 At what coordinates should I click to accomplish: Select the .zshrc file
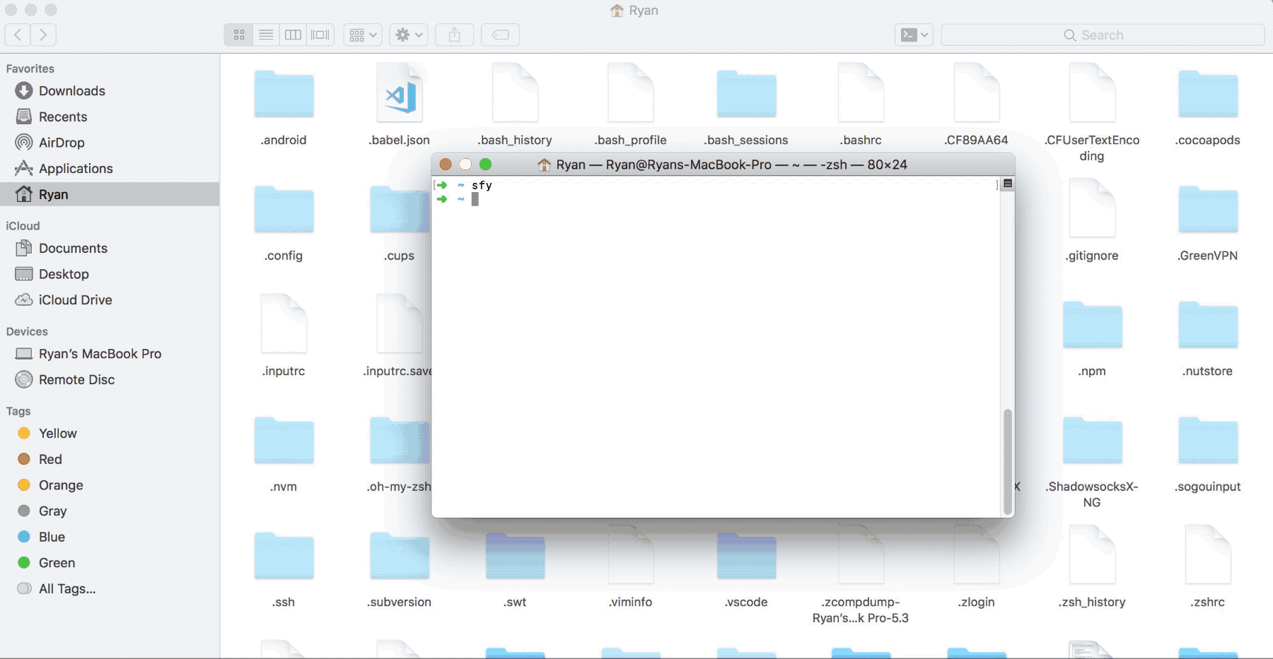coord(1208,554)
